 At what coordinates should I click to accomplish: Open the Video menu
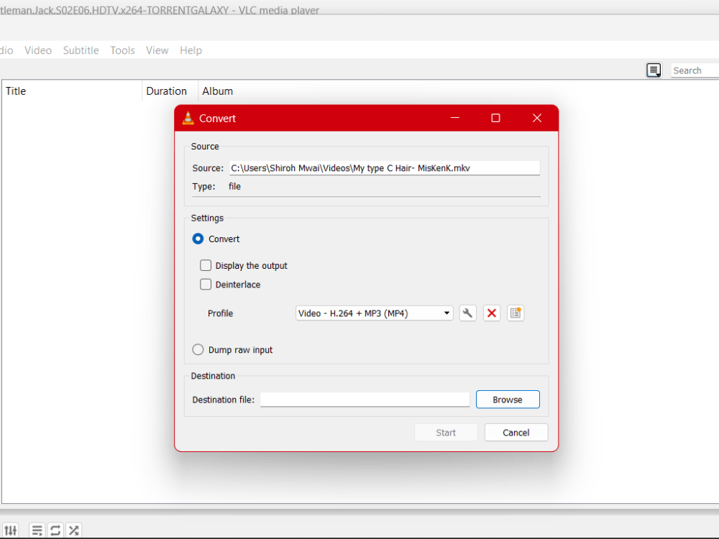pyautogui.click(x=38, y=50)
